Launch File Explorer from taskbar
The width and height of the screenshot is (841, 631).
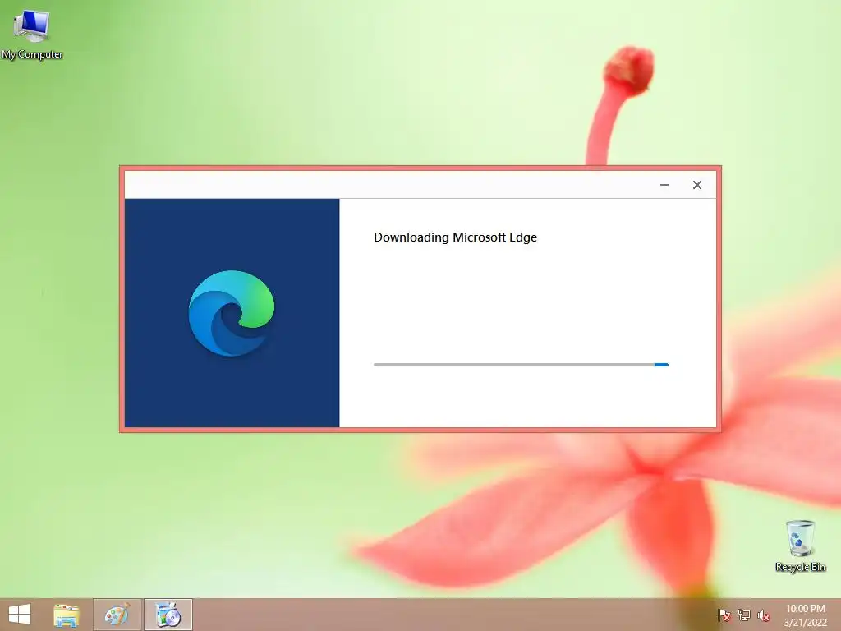pos(67,615)
